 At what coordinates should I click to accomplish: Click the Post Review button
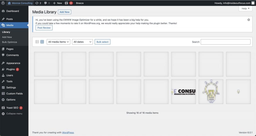44,28
